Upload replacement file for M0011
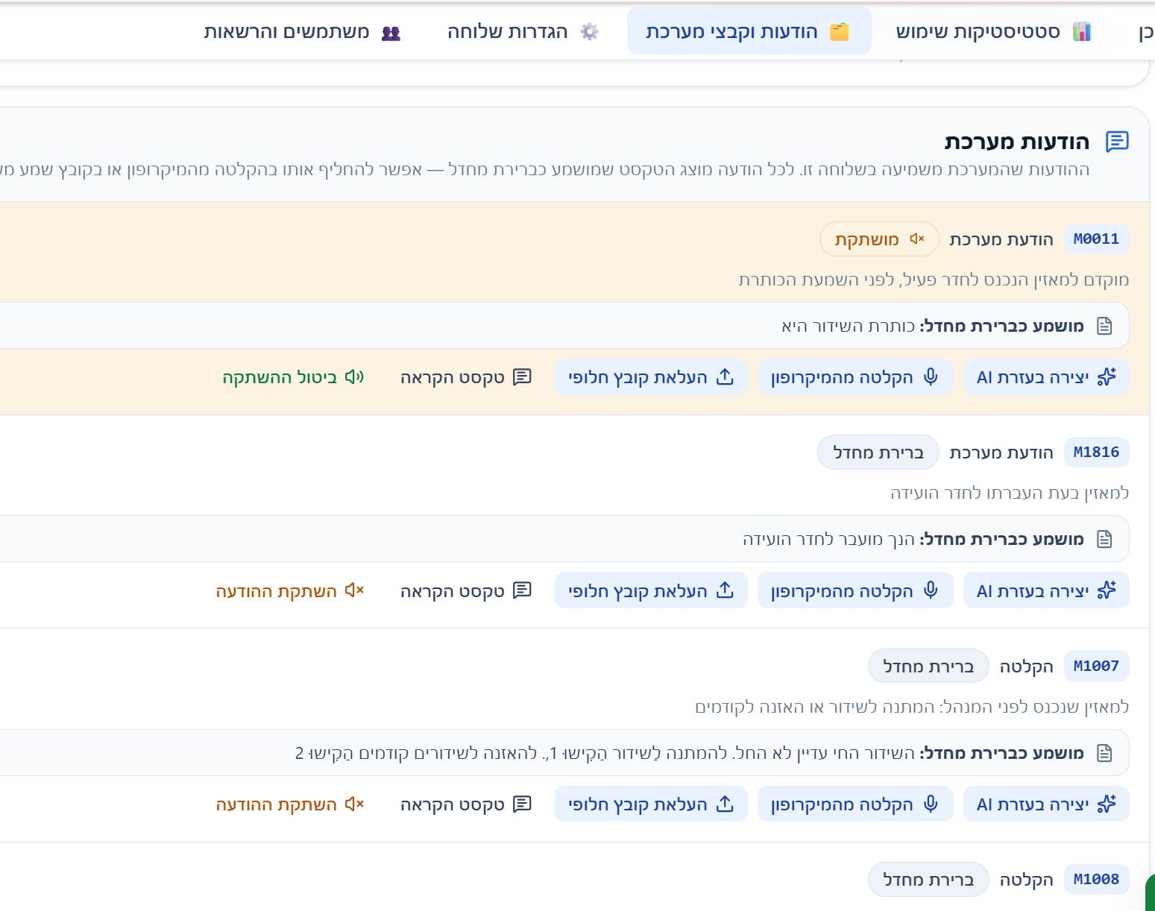This screenshot has width=1155, height=911. pos(651,377)
